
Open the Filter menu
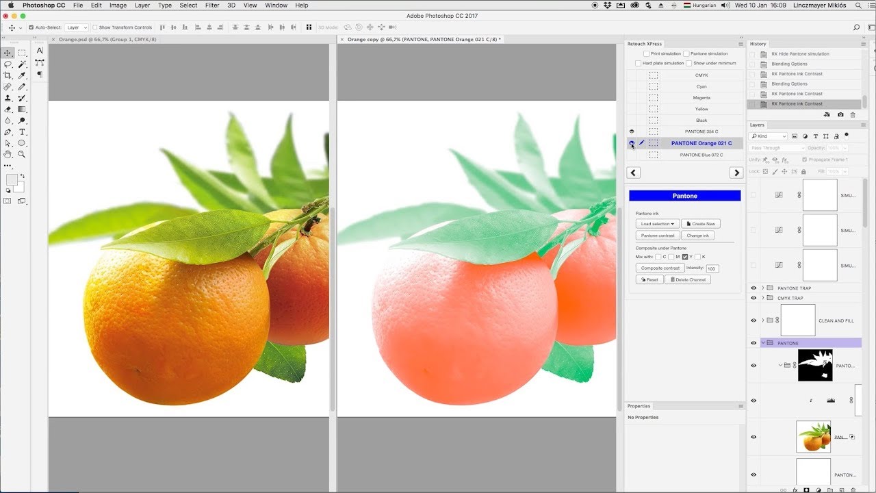[x=212, y=5]
